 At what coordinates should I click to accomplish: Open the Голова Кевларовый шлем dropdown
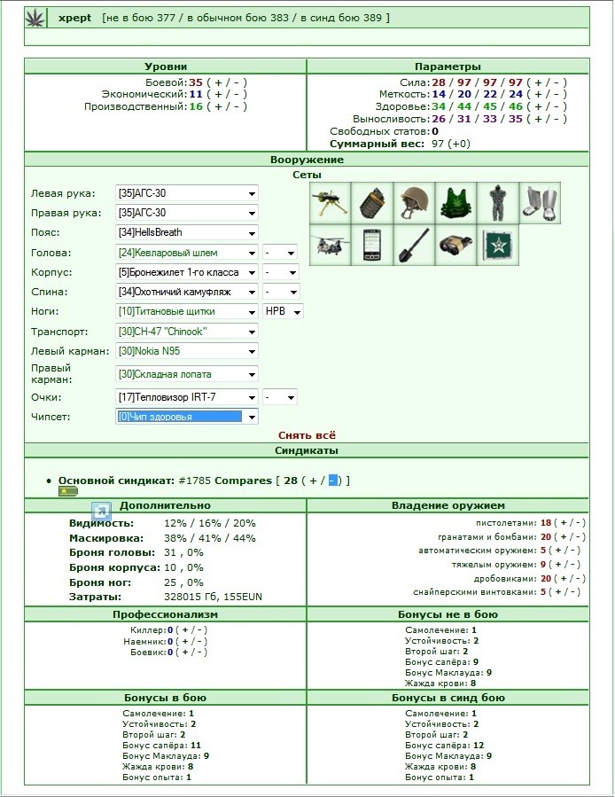point(186,253)
